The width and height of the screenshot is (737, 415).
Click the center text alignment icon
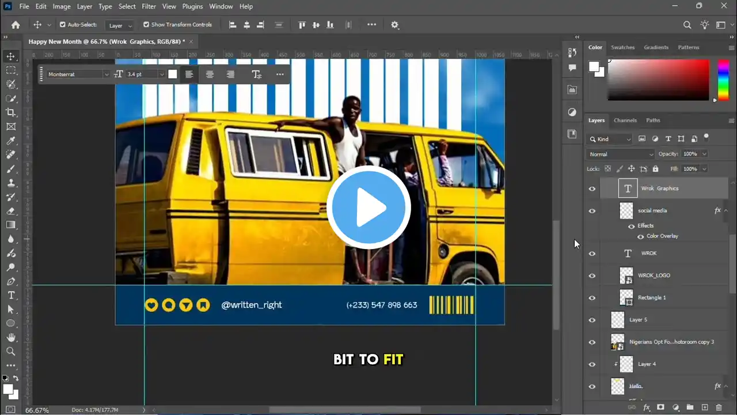pyautogui.click(x=210, y=74)
